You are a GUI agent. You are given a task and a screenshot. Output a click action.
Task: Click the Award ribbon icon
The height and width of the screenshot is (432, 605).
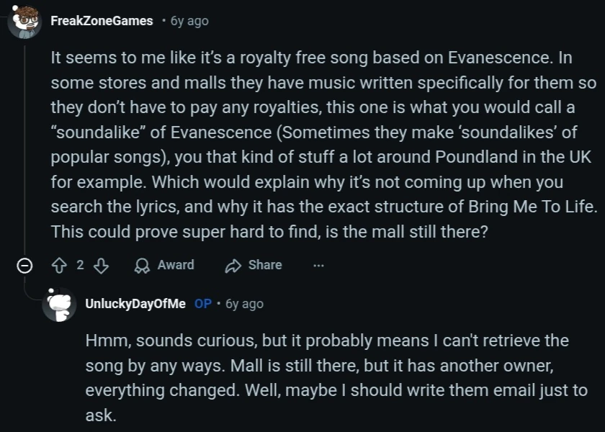point(143,266)
